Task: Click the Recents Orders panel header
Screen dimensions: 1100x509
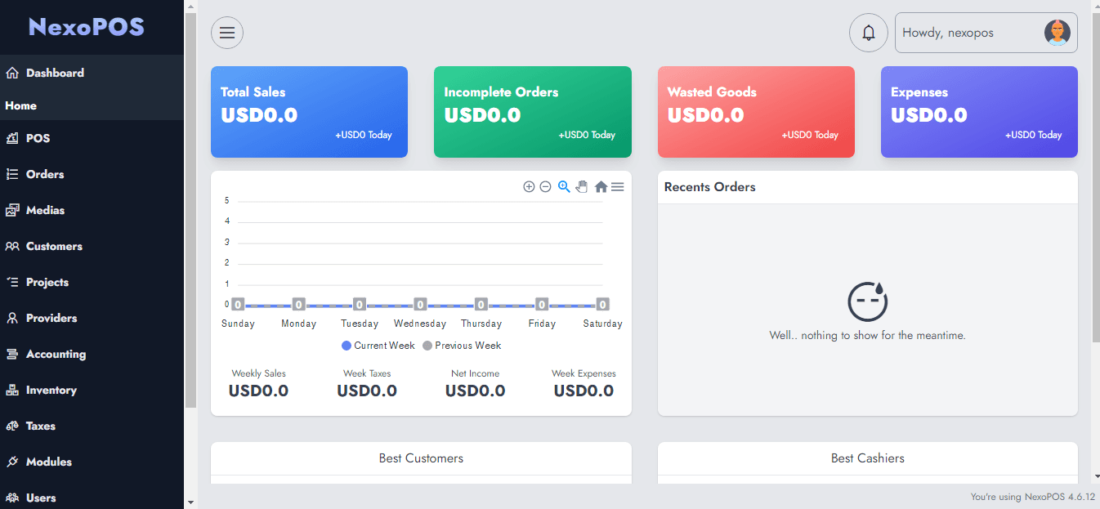Action: tap(709, 187)
